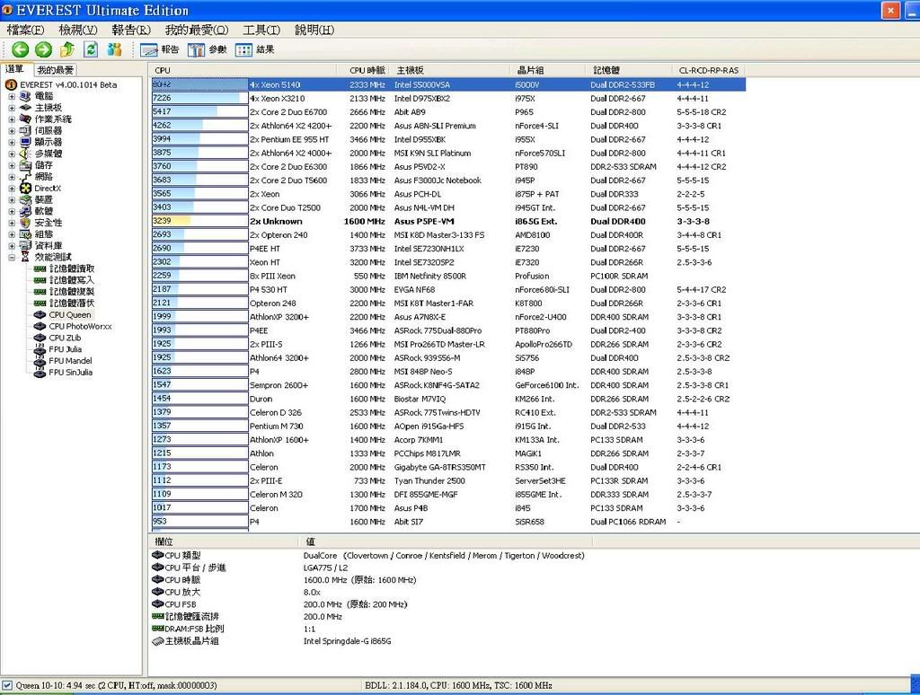The image size is (920, 695).
Task: Click the 網路 network icon in the tree
Action: click(25, 177)
